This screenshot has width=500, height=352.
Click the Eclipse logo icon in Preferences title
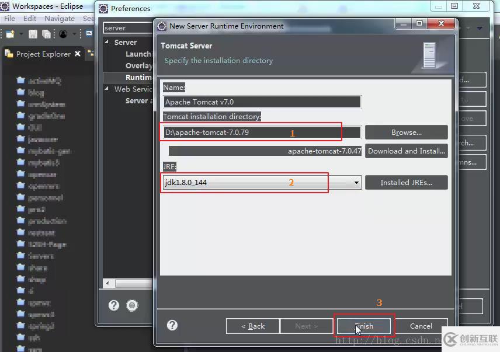[x=103, y=9]
